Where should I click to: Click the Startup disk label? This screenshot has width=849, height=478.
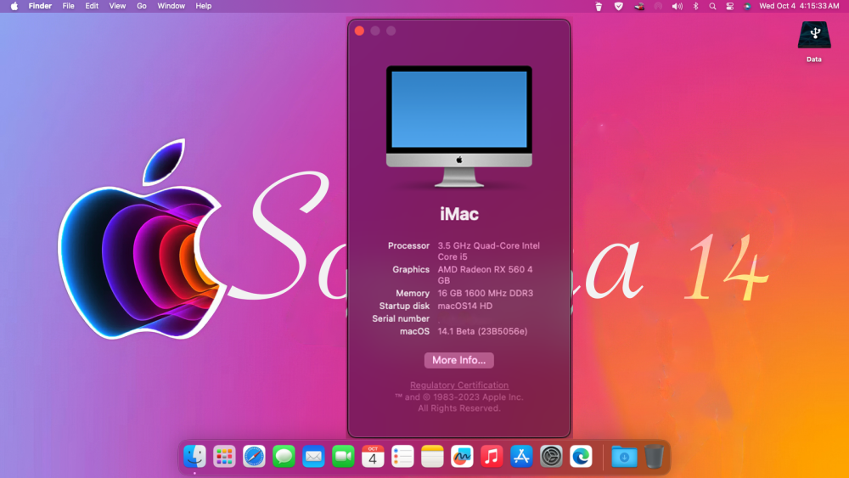404,306
